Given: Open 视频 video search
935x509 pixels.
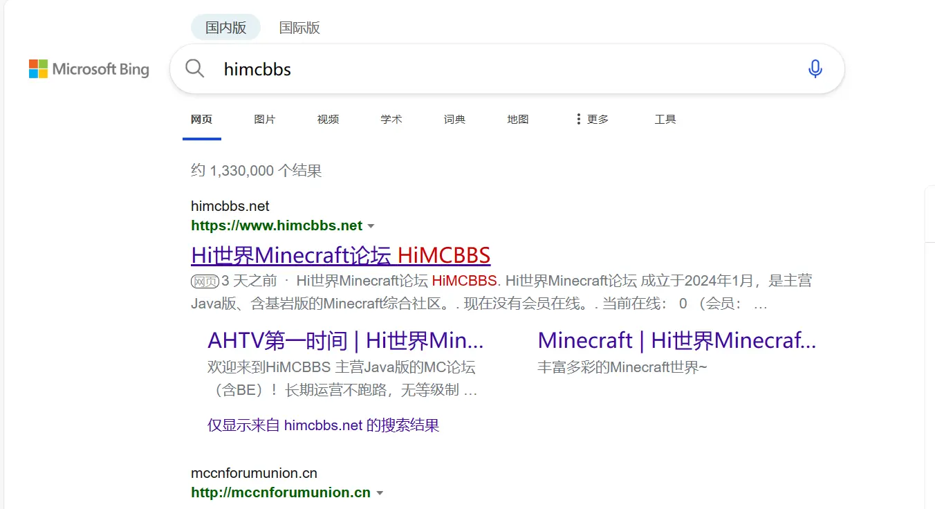Looking at the screenshot, I should (x=327, y=119).
